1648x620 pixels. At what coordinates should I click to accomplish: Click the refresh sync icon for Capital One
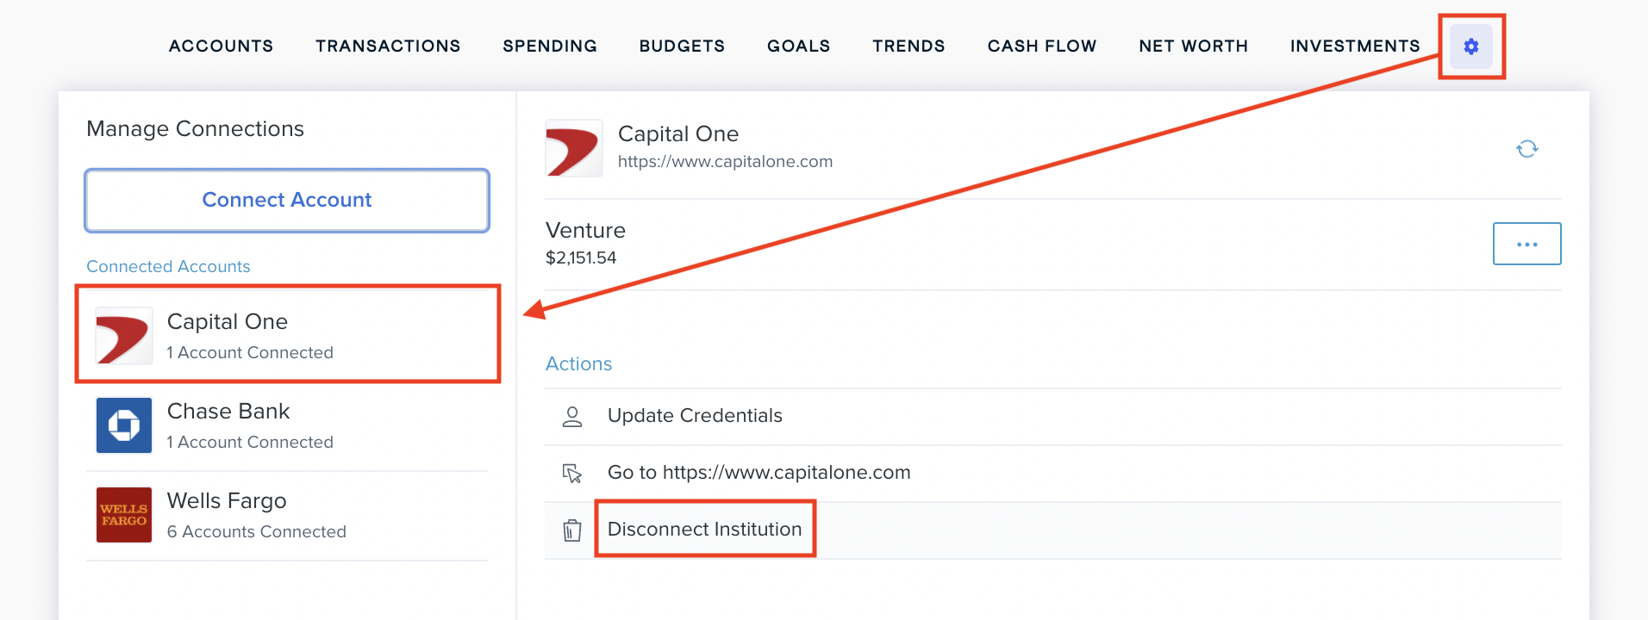point(1526,149)
